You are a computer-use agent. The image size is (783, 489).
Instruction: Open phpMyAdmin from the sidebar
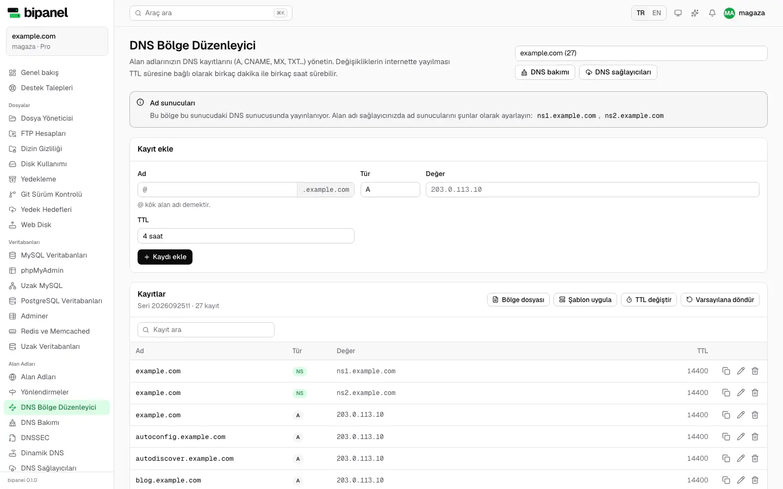tap(57, 271)
